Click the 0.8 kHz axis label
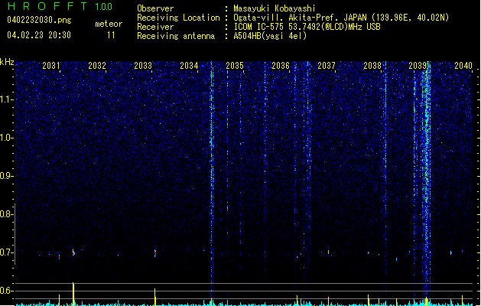 pos(6,214)
